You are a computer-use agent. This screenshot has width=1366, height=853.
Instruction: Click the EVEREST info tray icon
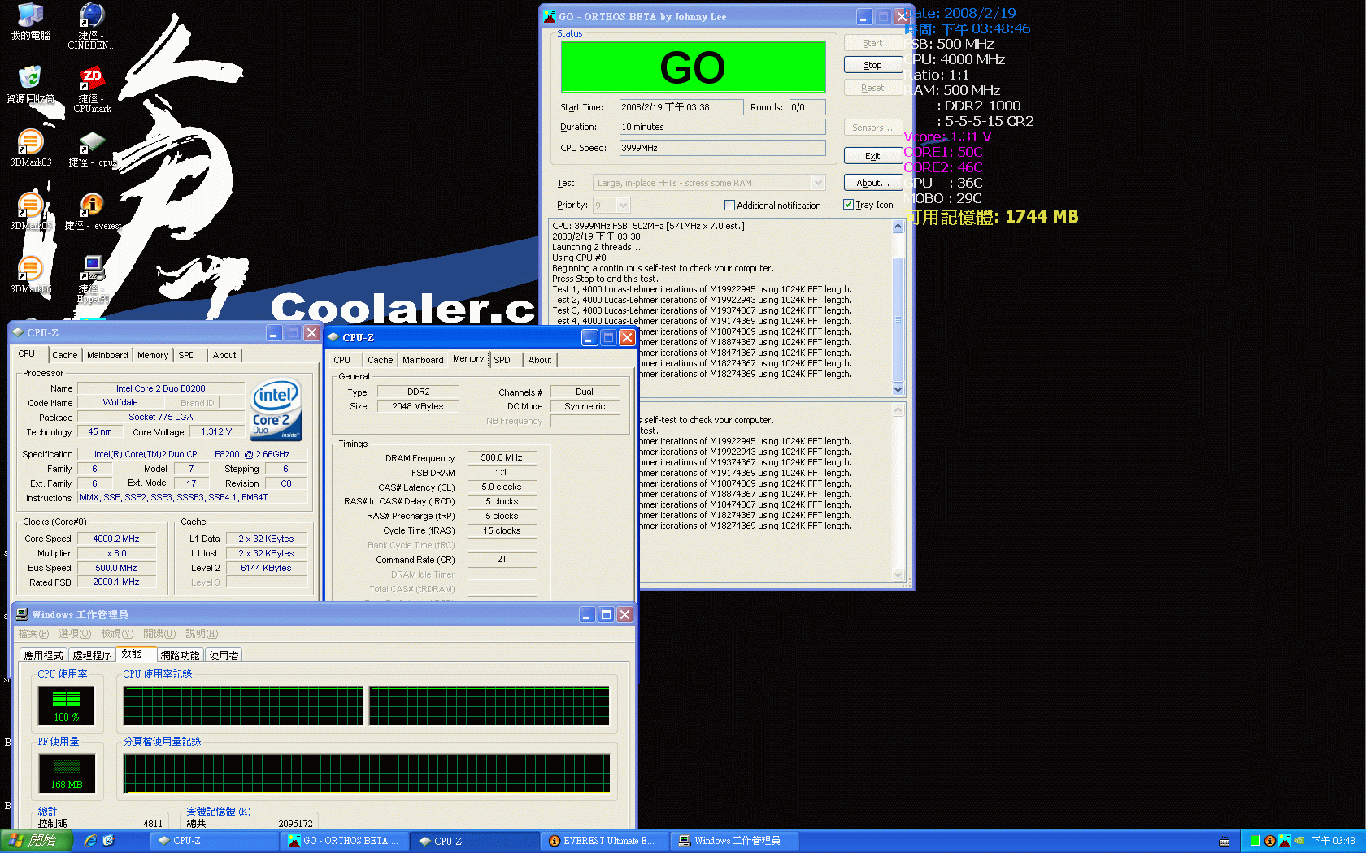[1269, 841]
